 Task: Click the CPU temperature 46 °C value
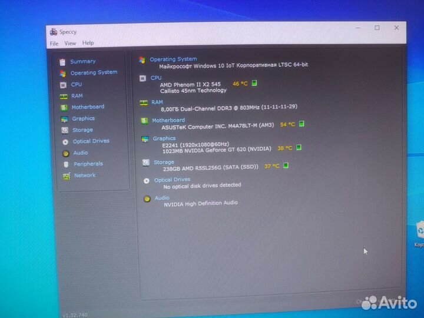pos(240,84)
